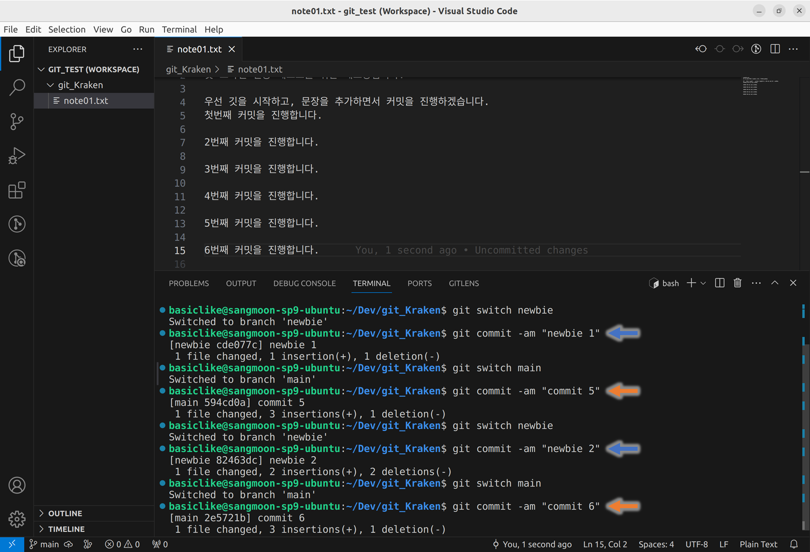Screen dimensions: 810x552
Task: Click Explorer more actions ellipsis
Action: pos(138,49)
